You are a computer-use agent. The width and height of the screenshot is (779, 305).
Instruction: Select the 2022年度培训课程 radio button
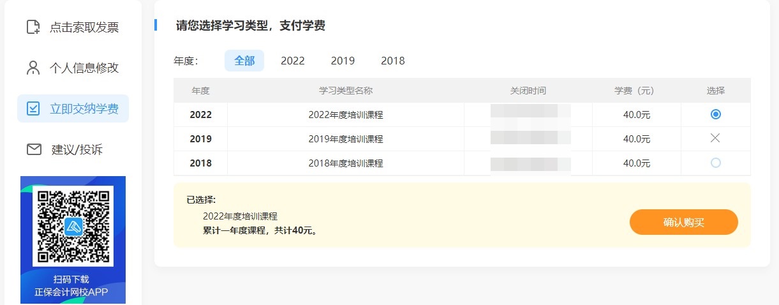(x=715, y=114)
